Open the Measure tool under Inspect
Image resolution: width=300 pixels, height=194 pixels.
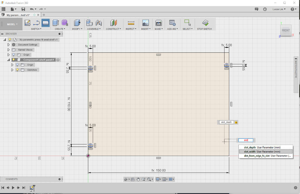click(x=131, y=23)
